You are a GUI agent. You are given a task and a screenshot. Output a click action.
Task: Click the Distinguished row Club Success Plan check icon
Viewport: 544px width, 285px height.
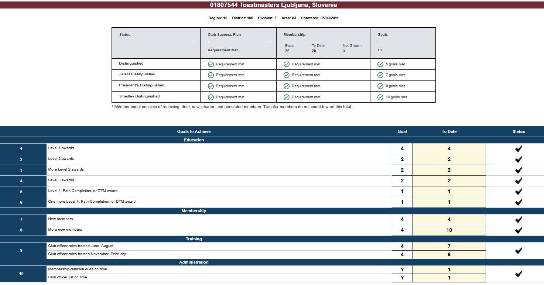[x=211, y=64]
